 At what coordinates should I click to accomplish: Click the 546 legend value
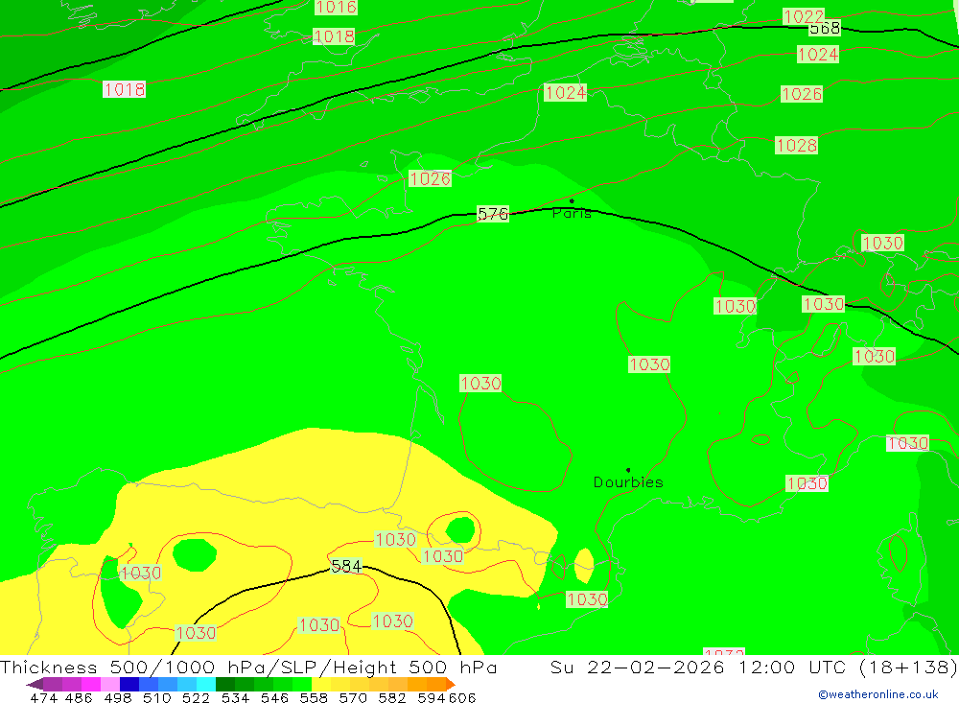click(274, 697)
